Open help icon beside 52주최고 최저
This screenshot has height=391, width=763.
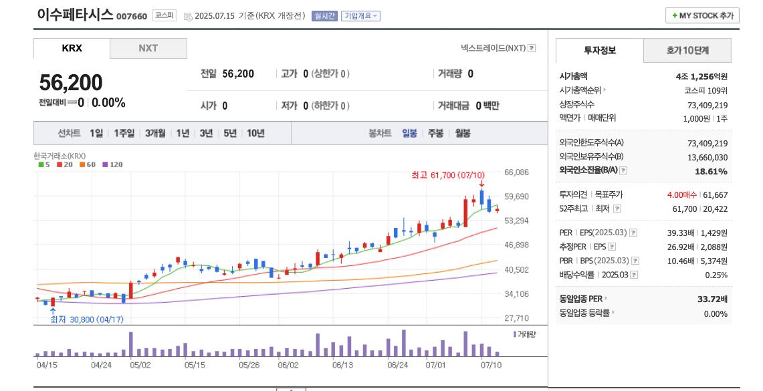[617, 209]
